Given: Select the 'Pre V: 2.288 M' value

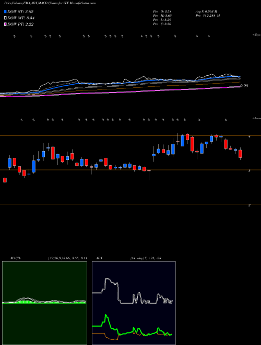Looking at the screenshot, I should tap(208, 16).
